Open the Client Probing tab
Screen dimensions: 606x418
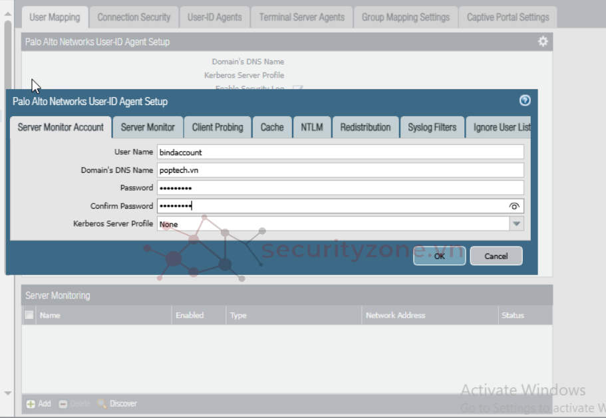tap(218, 127)
